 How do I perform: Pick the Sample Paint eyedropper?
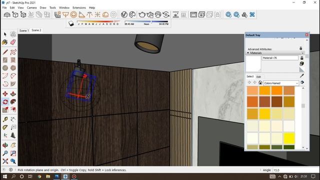[x=302, y=75]
